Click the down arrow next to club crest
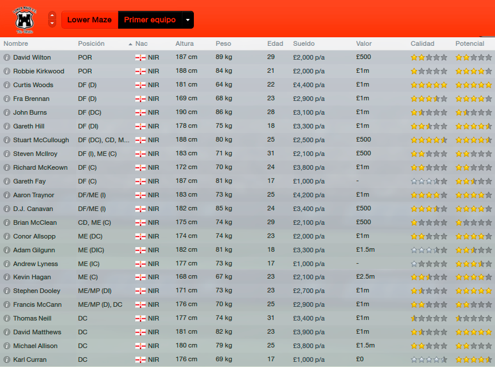 pyautogui.click(x=52, y=24)
